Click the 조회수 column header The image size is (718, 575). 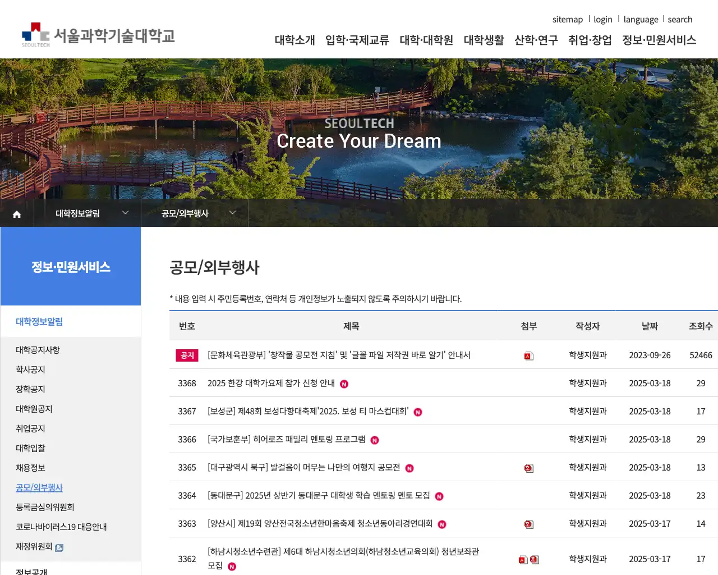point(701,326)
